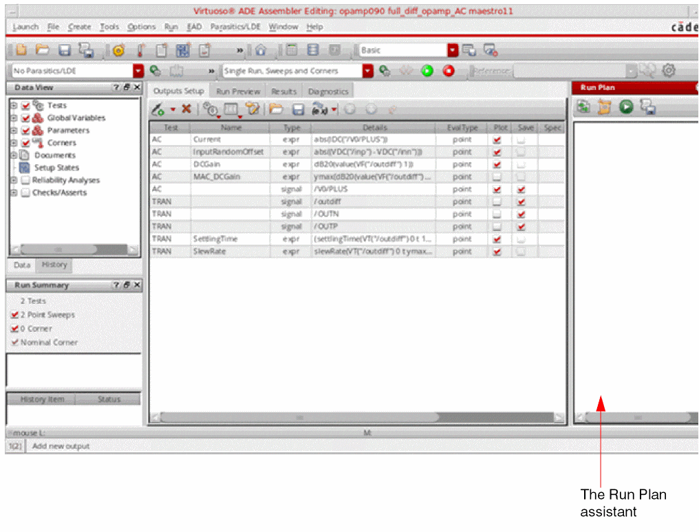The height and width of the screenshot is (532, 699).
Task: Switch to the History tab in Data View
Action: coord(54,265)
